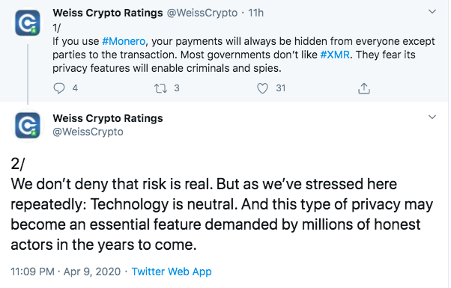This screenshot has width=451, height=288.
Task: Like the first tweet with the heart icon
Action: tap(262, 88)
